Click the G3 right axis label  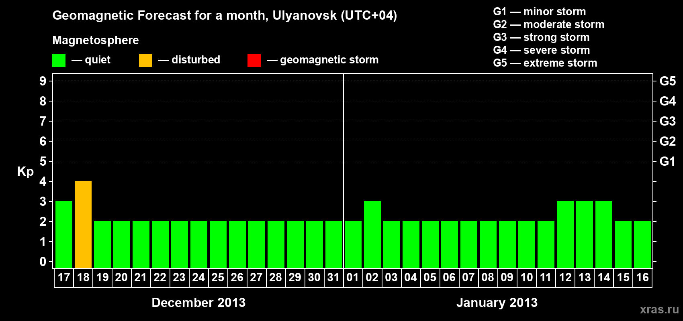pos(668,121)
